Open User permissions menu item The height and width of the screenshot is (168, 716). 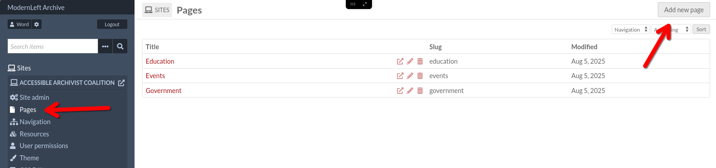click(x=39, y=146)
